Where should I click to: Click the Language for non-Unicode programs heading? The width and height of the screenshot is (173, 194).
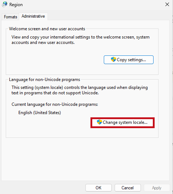coord(44,80)
